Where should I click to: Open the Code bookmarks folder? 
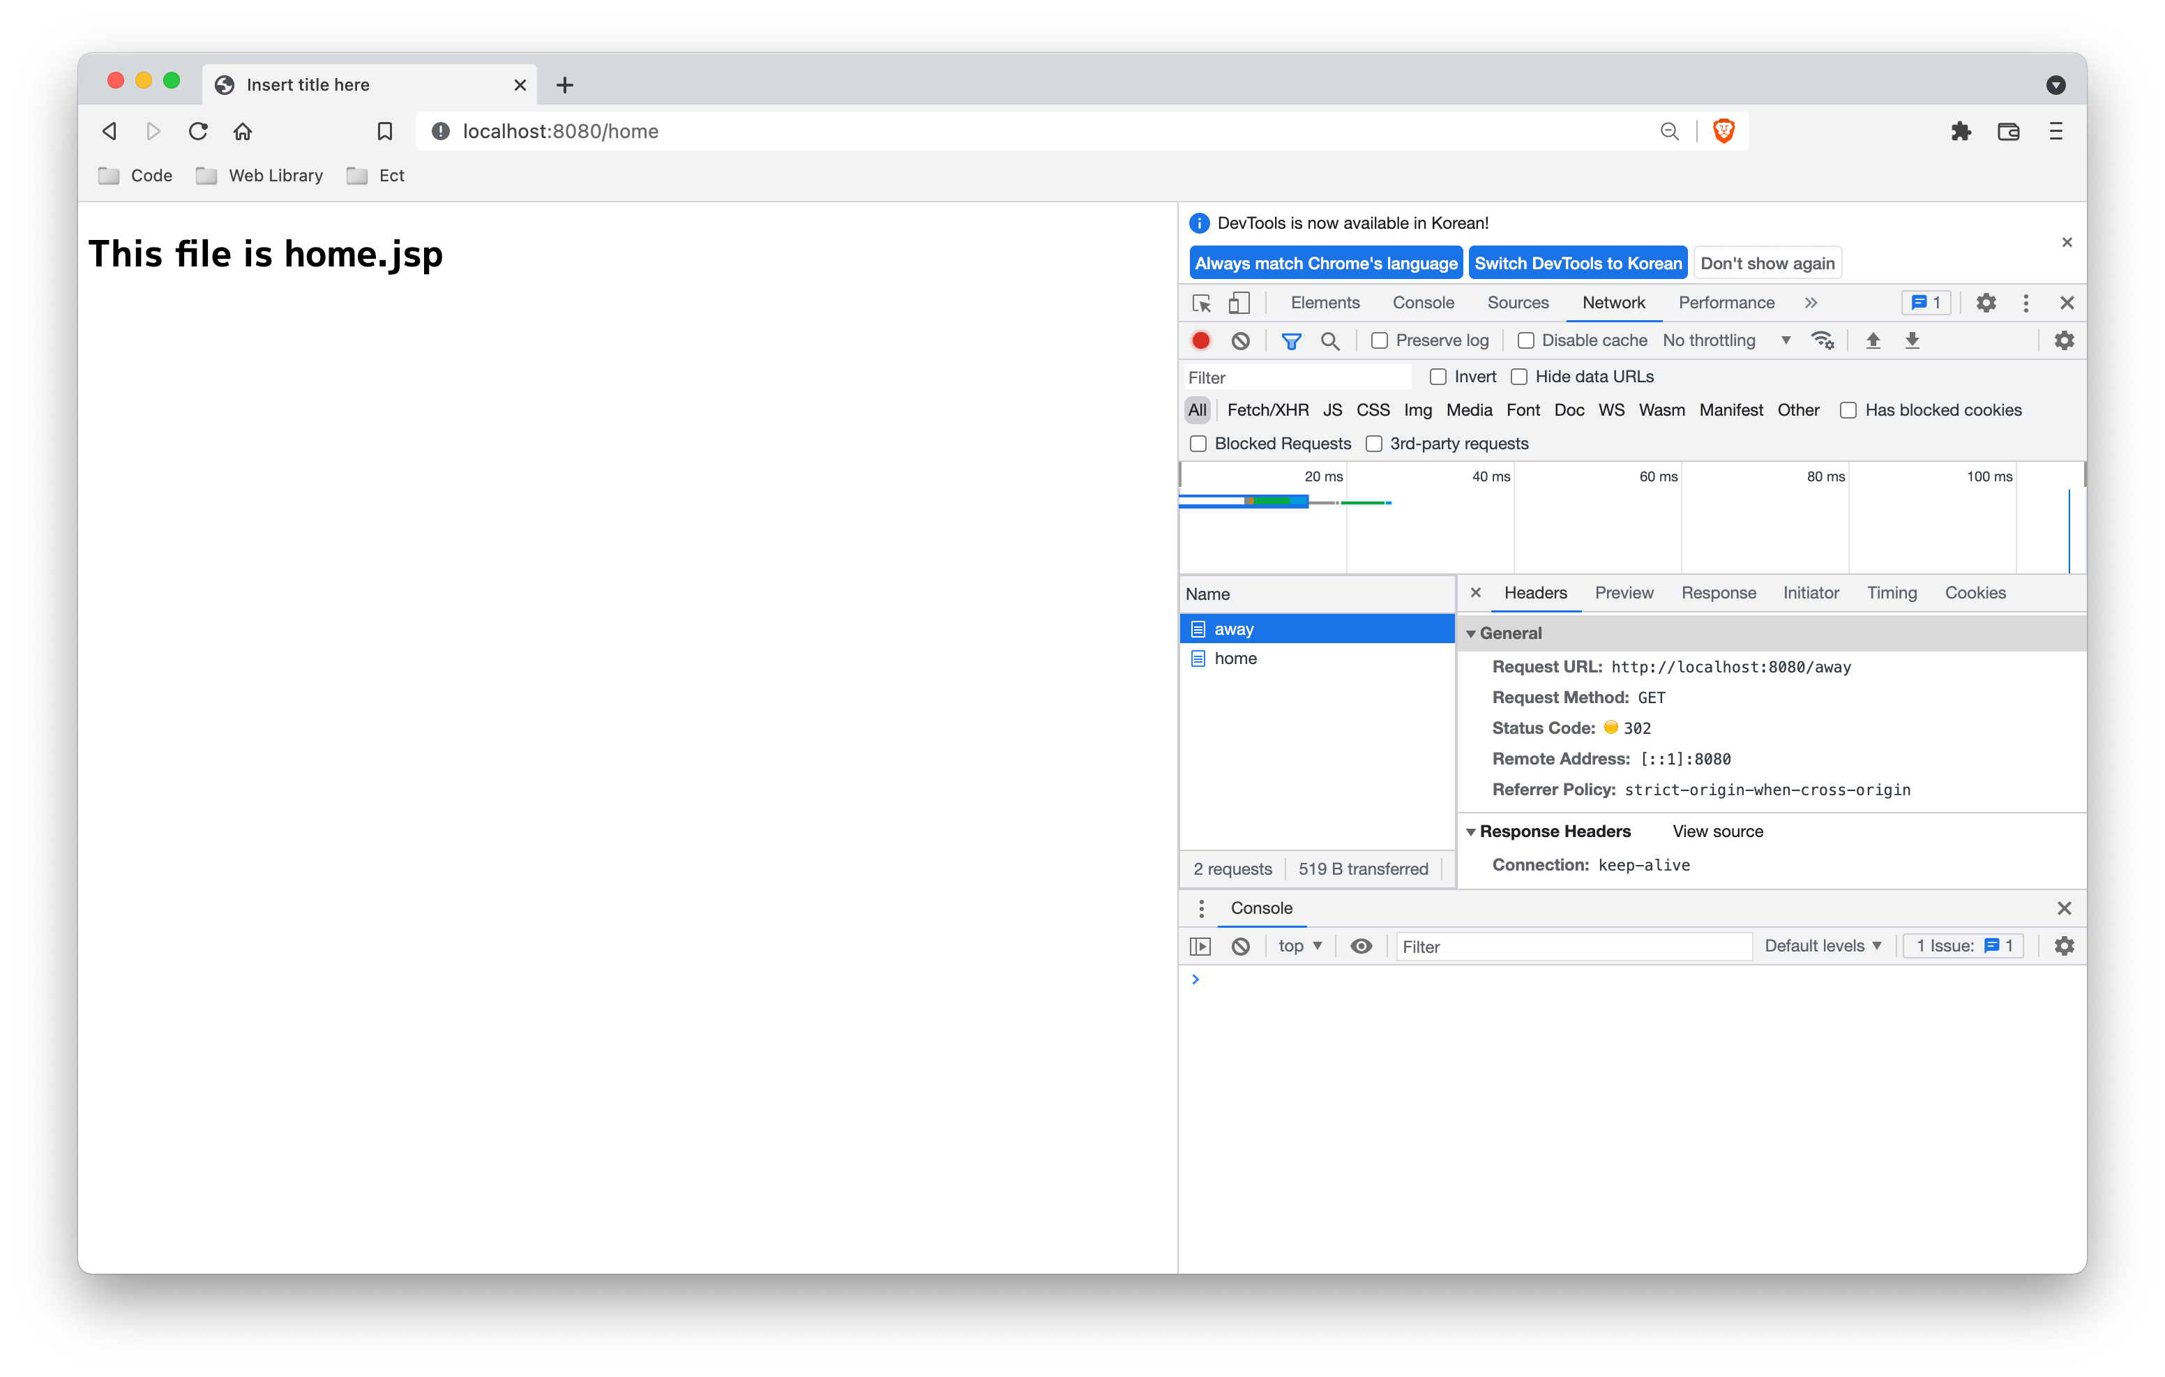(136, 176)
